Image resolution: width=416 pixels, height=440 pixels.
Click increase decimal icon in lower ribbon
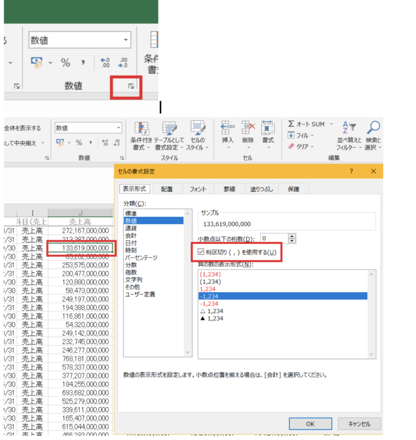105,143
